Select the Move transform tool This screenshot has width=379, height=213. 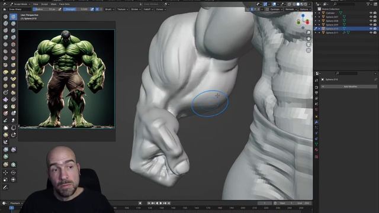(x=5, y=173)
